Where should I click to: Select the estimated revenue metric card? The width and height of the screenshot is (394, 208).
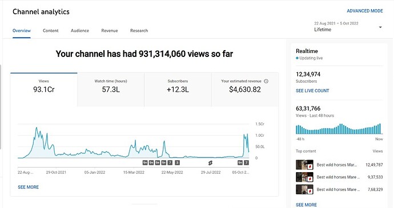245,89
